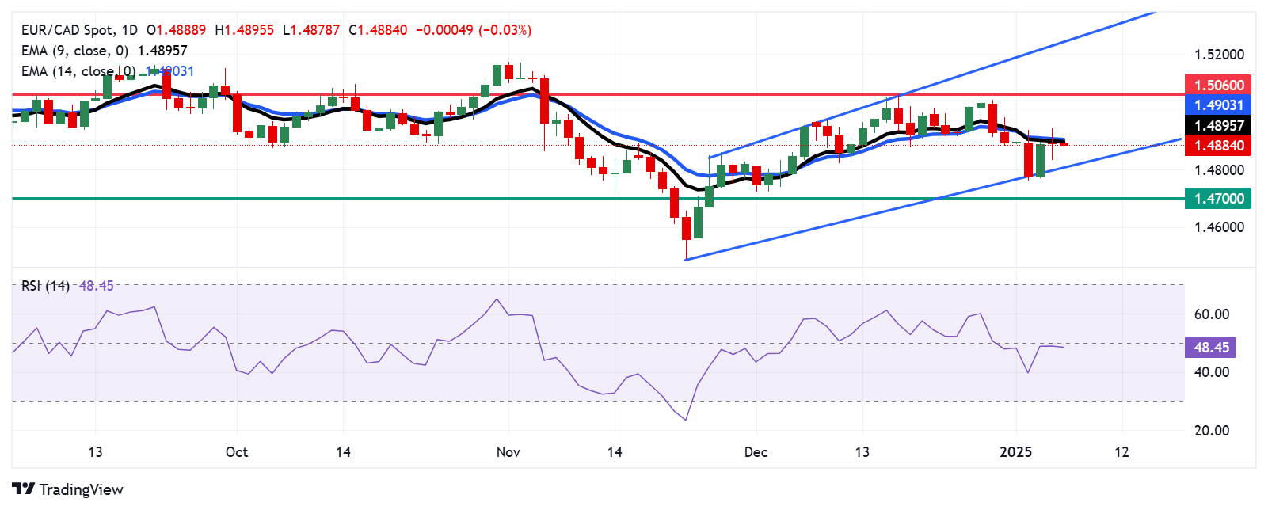
Task: Click the blue 1.49031 price label
Action: tap(1218, 105)
